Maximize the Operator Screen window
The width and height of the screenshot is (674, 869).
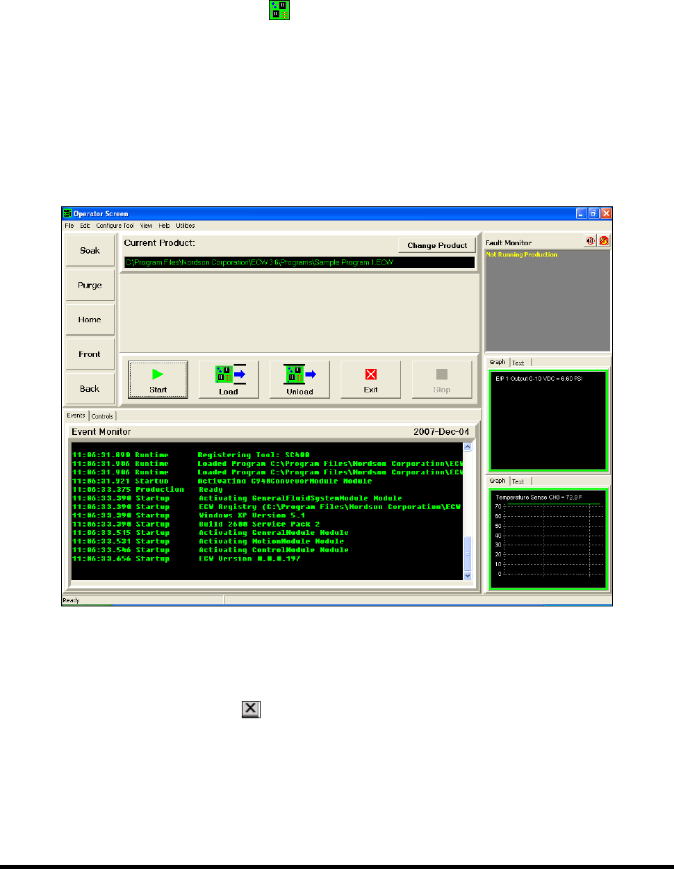[593, 214]
